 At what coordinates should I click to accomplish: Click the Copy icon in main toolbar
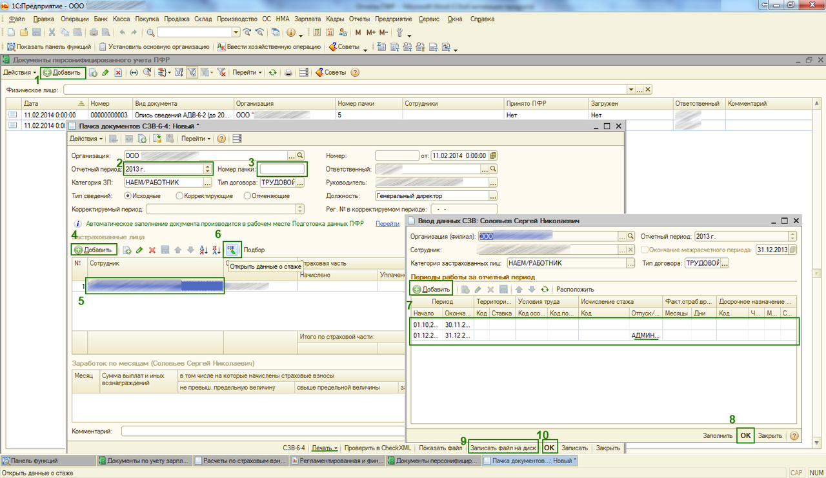66,32
